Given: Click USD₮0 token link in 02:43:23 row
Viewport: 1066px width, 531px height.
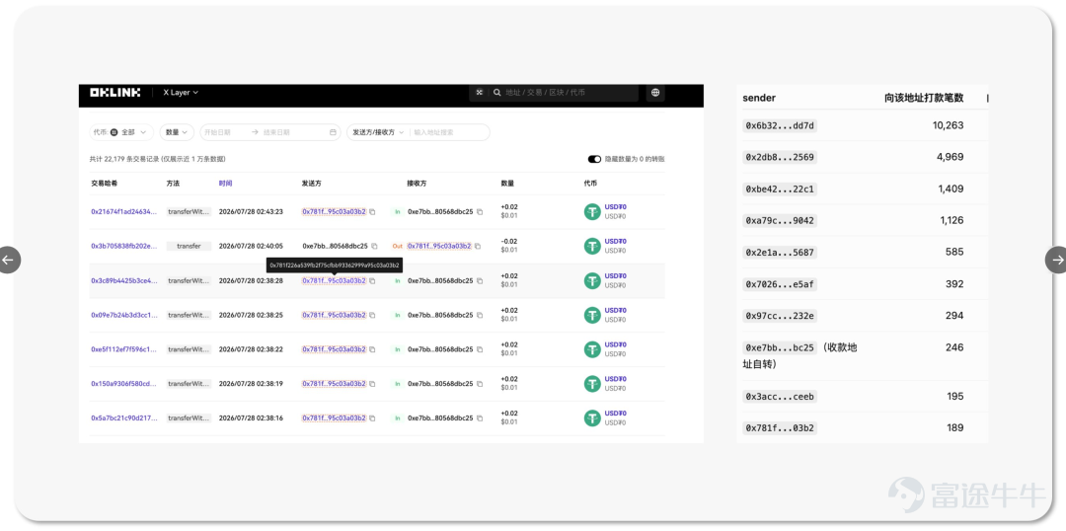Looking at the screenshot, I should click(615, 207).
